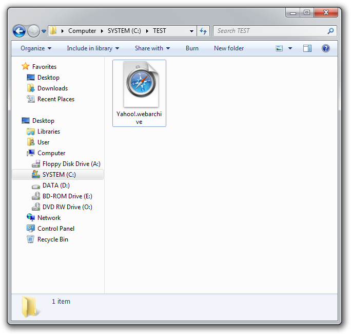Image resolution: width=351 pixels, height=334 pixels.
Task: Click the Control Panel icon
Action: click(31, 228)
